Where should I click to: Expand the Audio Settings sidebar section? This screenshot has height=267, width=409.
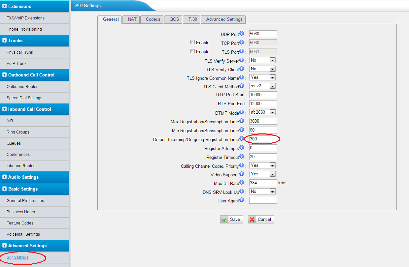[x=5, y=177]
